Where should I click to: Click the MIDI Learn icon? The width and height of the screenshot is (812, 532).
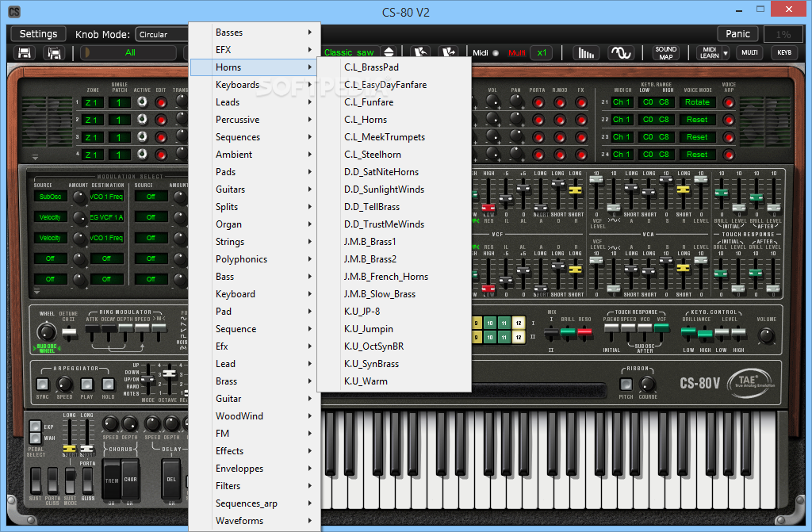(710, 53)
